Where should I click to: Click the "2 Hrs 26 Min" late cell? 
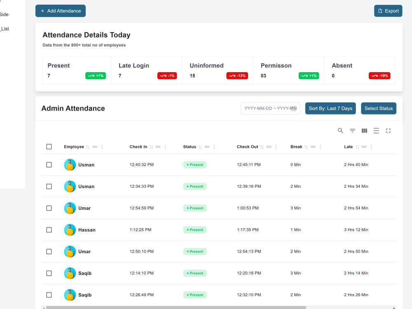pos(356,295)
